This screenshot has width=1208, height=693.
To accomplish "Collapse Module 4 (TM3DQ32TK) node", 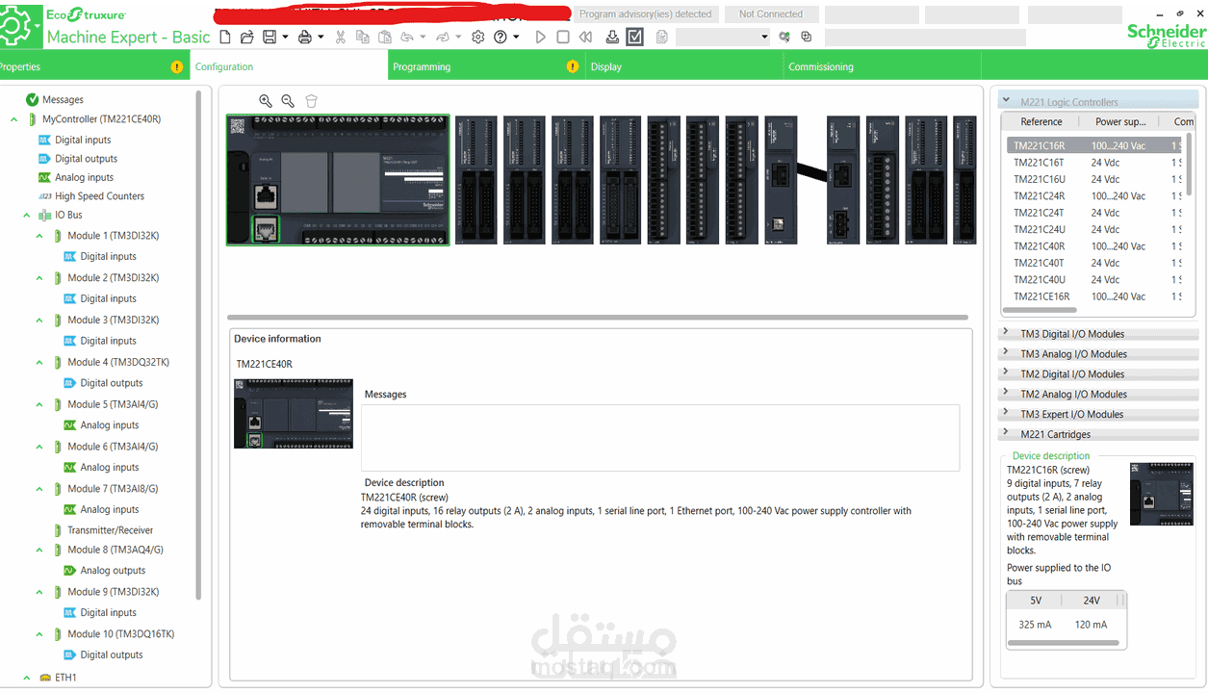I will point(39,362).
